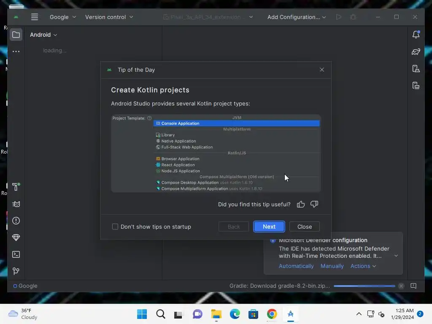Screen dimensions: 432x324
Task: Open Chrome from the taskbar
Action: point(272,314)
